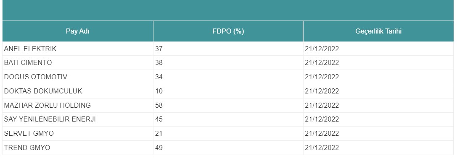Click the DOGUS OTOMOTIV entry
The width and height of the screenshot is (457, 163).
click(36, 77)
